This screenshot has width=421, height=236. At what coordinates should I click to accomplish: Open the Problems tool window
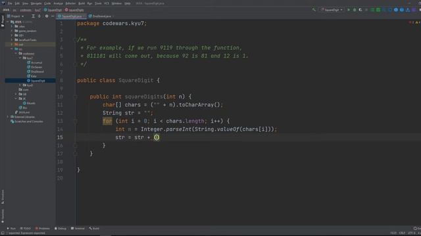[x=42, y=229]
